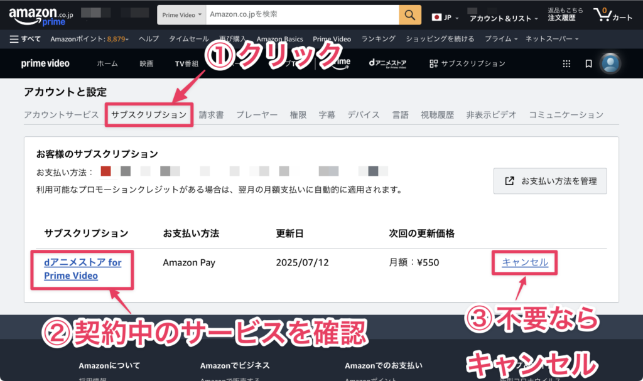This screenshot has width=643, height=381.
Task: Open the ランキング link
Action: click(378, 39)
